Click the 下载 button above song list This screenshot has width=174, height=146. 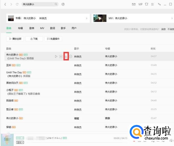coord(34,39)
